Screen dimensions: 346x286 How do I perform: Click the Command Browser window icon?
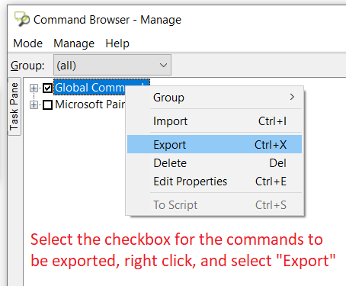[22, 19]
